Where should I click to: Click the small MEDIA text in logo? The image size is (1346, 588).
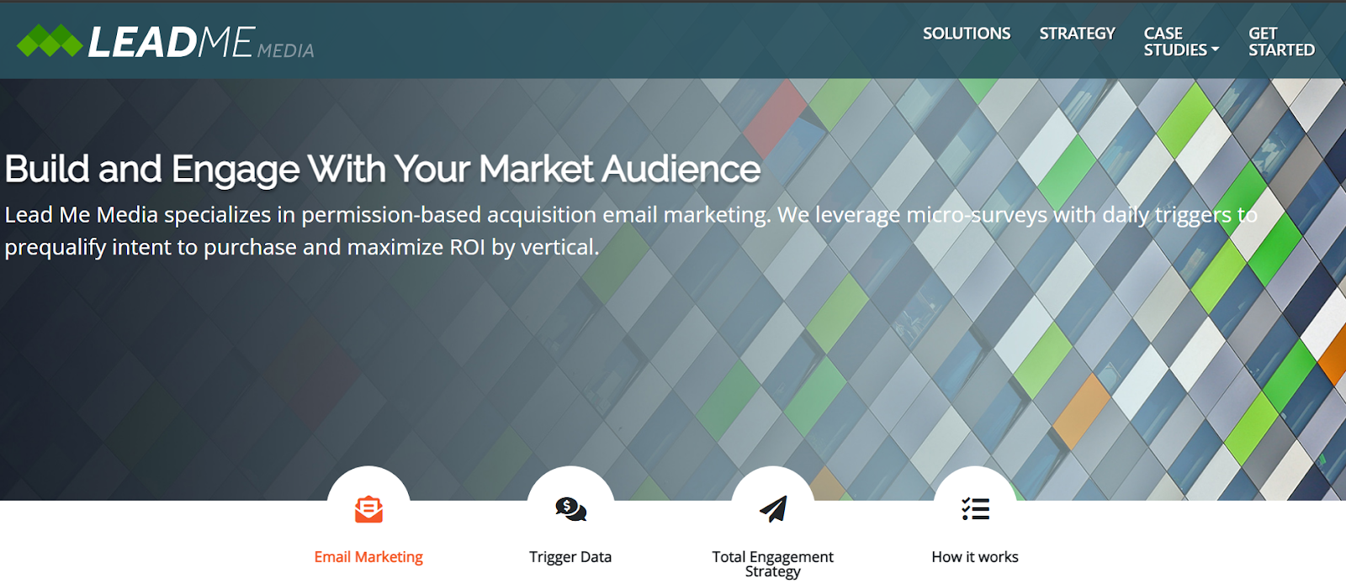pyautogui.click(x=286, y=51)
